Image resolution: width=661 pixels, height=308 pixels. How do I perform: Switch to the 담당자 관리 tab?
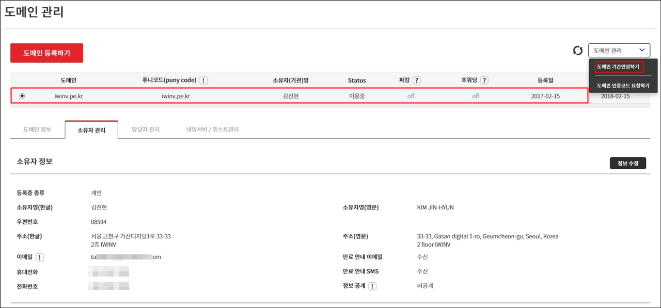click(x=147, y=129)
